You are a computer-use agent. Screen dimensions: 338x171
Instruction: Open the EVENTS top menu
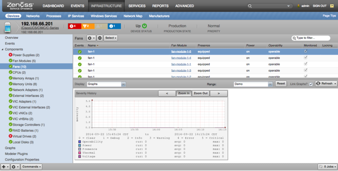pyautogui.click(x=78, y=6)
